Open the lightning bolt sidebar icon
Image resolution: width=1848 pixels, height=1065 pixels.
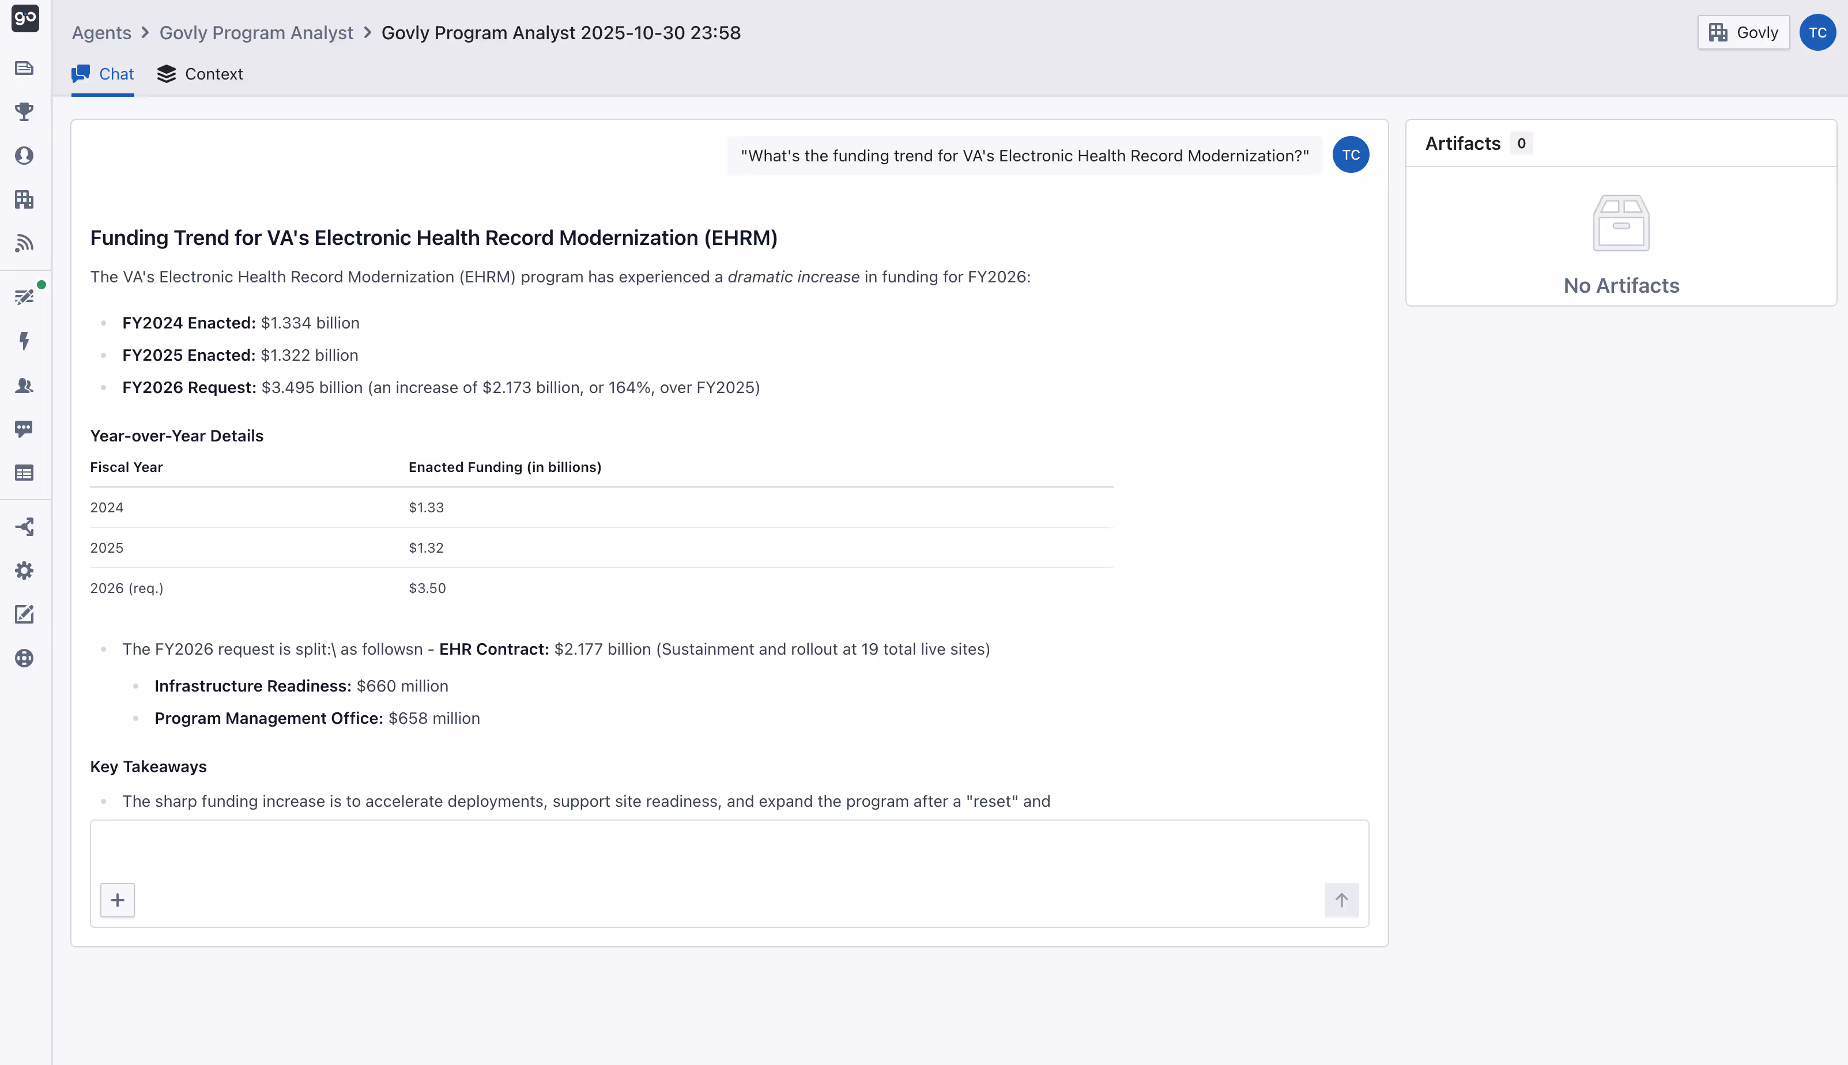24,341
